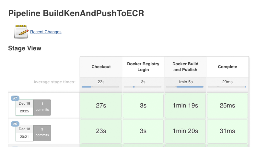This screenshot has width=256, height=155.
Task: Click the Checkout average time progress bar
Action: [x=100, y=87]
